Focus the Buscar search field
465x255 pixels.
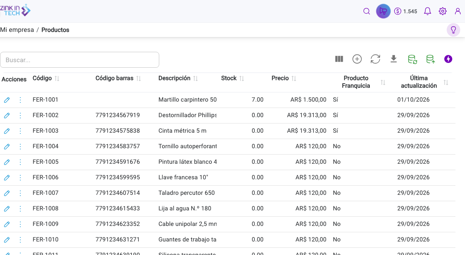click(80, 60)
